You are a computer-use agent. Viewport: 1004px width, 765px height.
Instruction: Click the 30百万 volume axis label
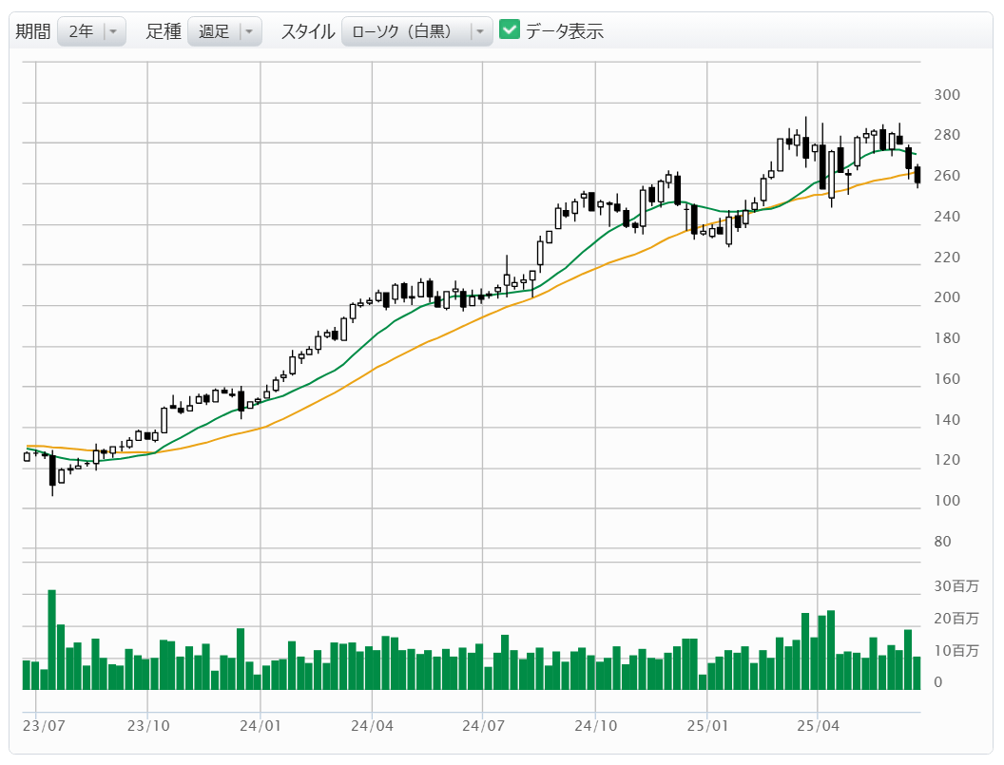click(x=956, y=586)
